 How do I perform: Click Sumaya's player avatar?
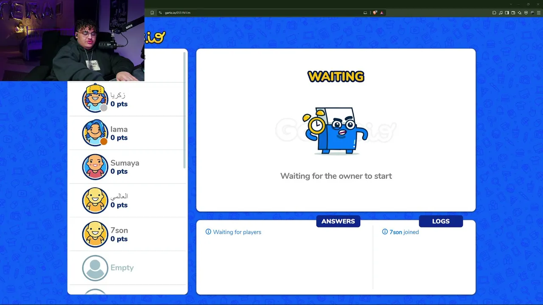pyautogui.click(x=95, y=167)
